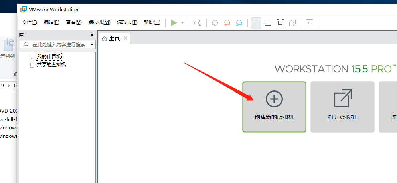Open the 帮助(H) menu
The width and height of the screenshot is (397, 183).
click(152, 22)
